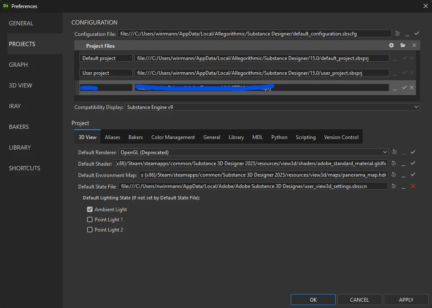Open Library project tab
Viewport: 432px width, 308px height.
(236, 137)
